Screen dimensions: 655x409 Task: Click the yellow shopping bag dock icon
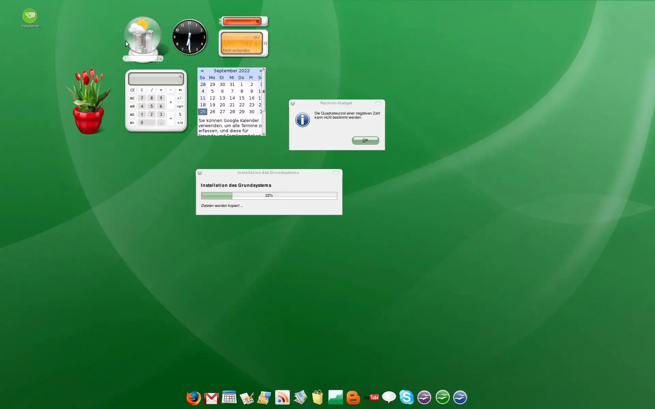click(x=317, y=397)
